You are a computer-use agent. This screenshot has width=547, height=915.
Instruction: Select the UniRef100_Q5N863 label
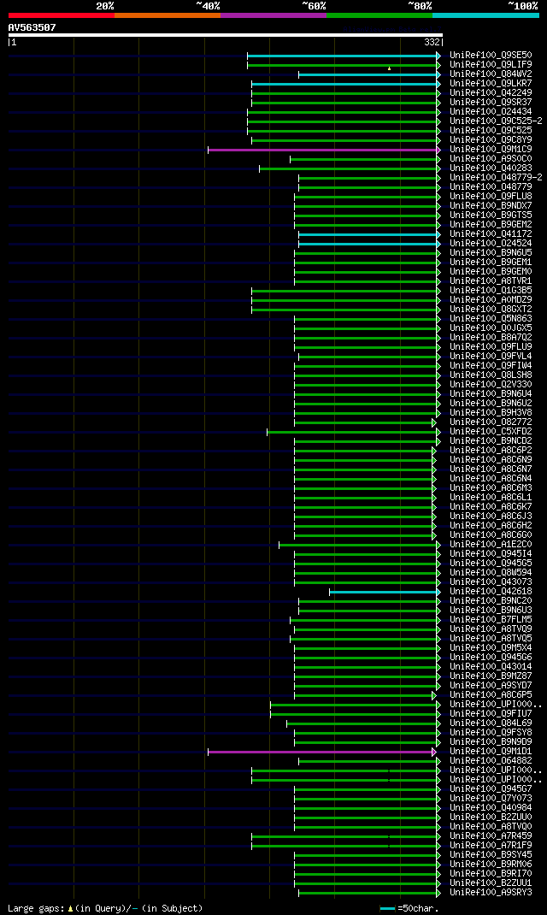tap(491, 319)
